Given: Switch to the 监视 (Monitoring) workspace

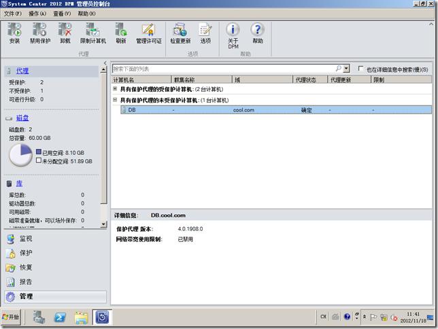Looking at the screenshot, I should [25, 239].
